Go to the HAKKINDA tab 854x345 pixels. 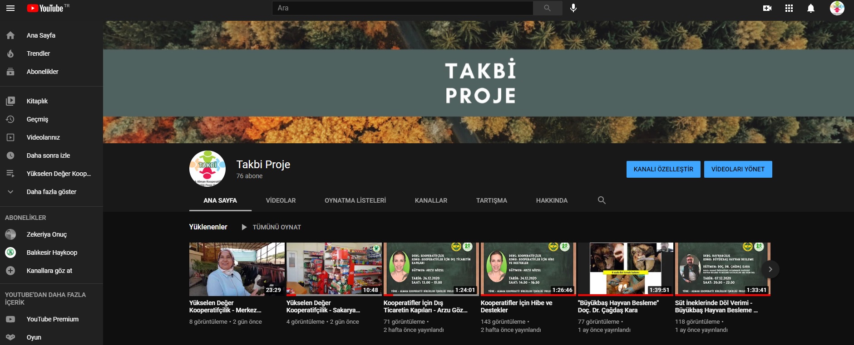click(552, 200)
